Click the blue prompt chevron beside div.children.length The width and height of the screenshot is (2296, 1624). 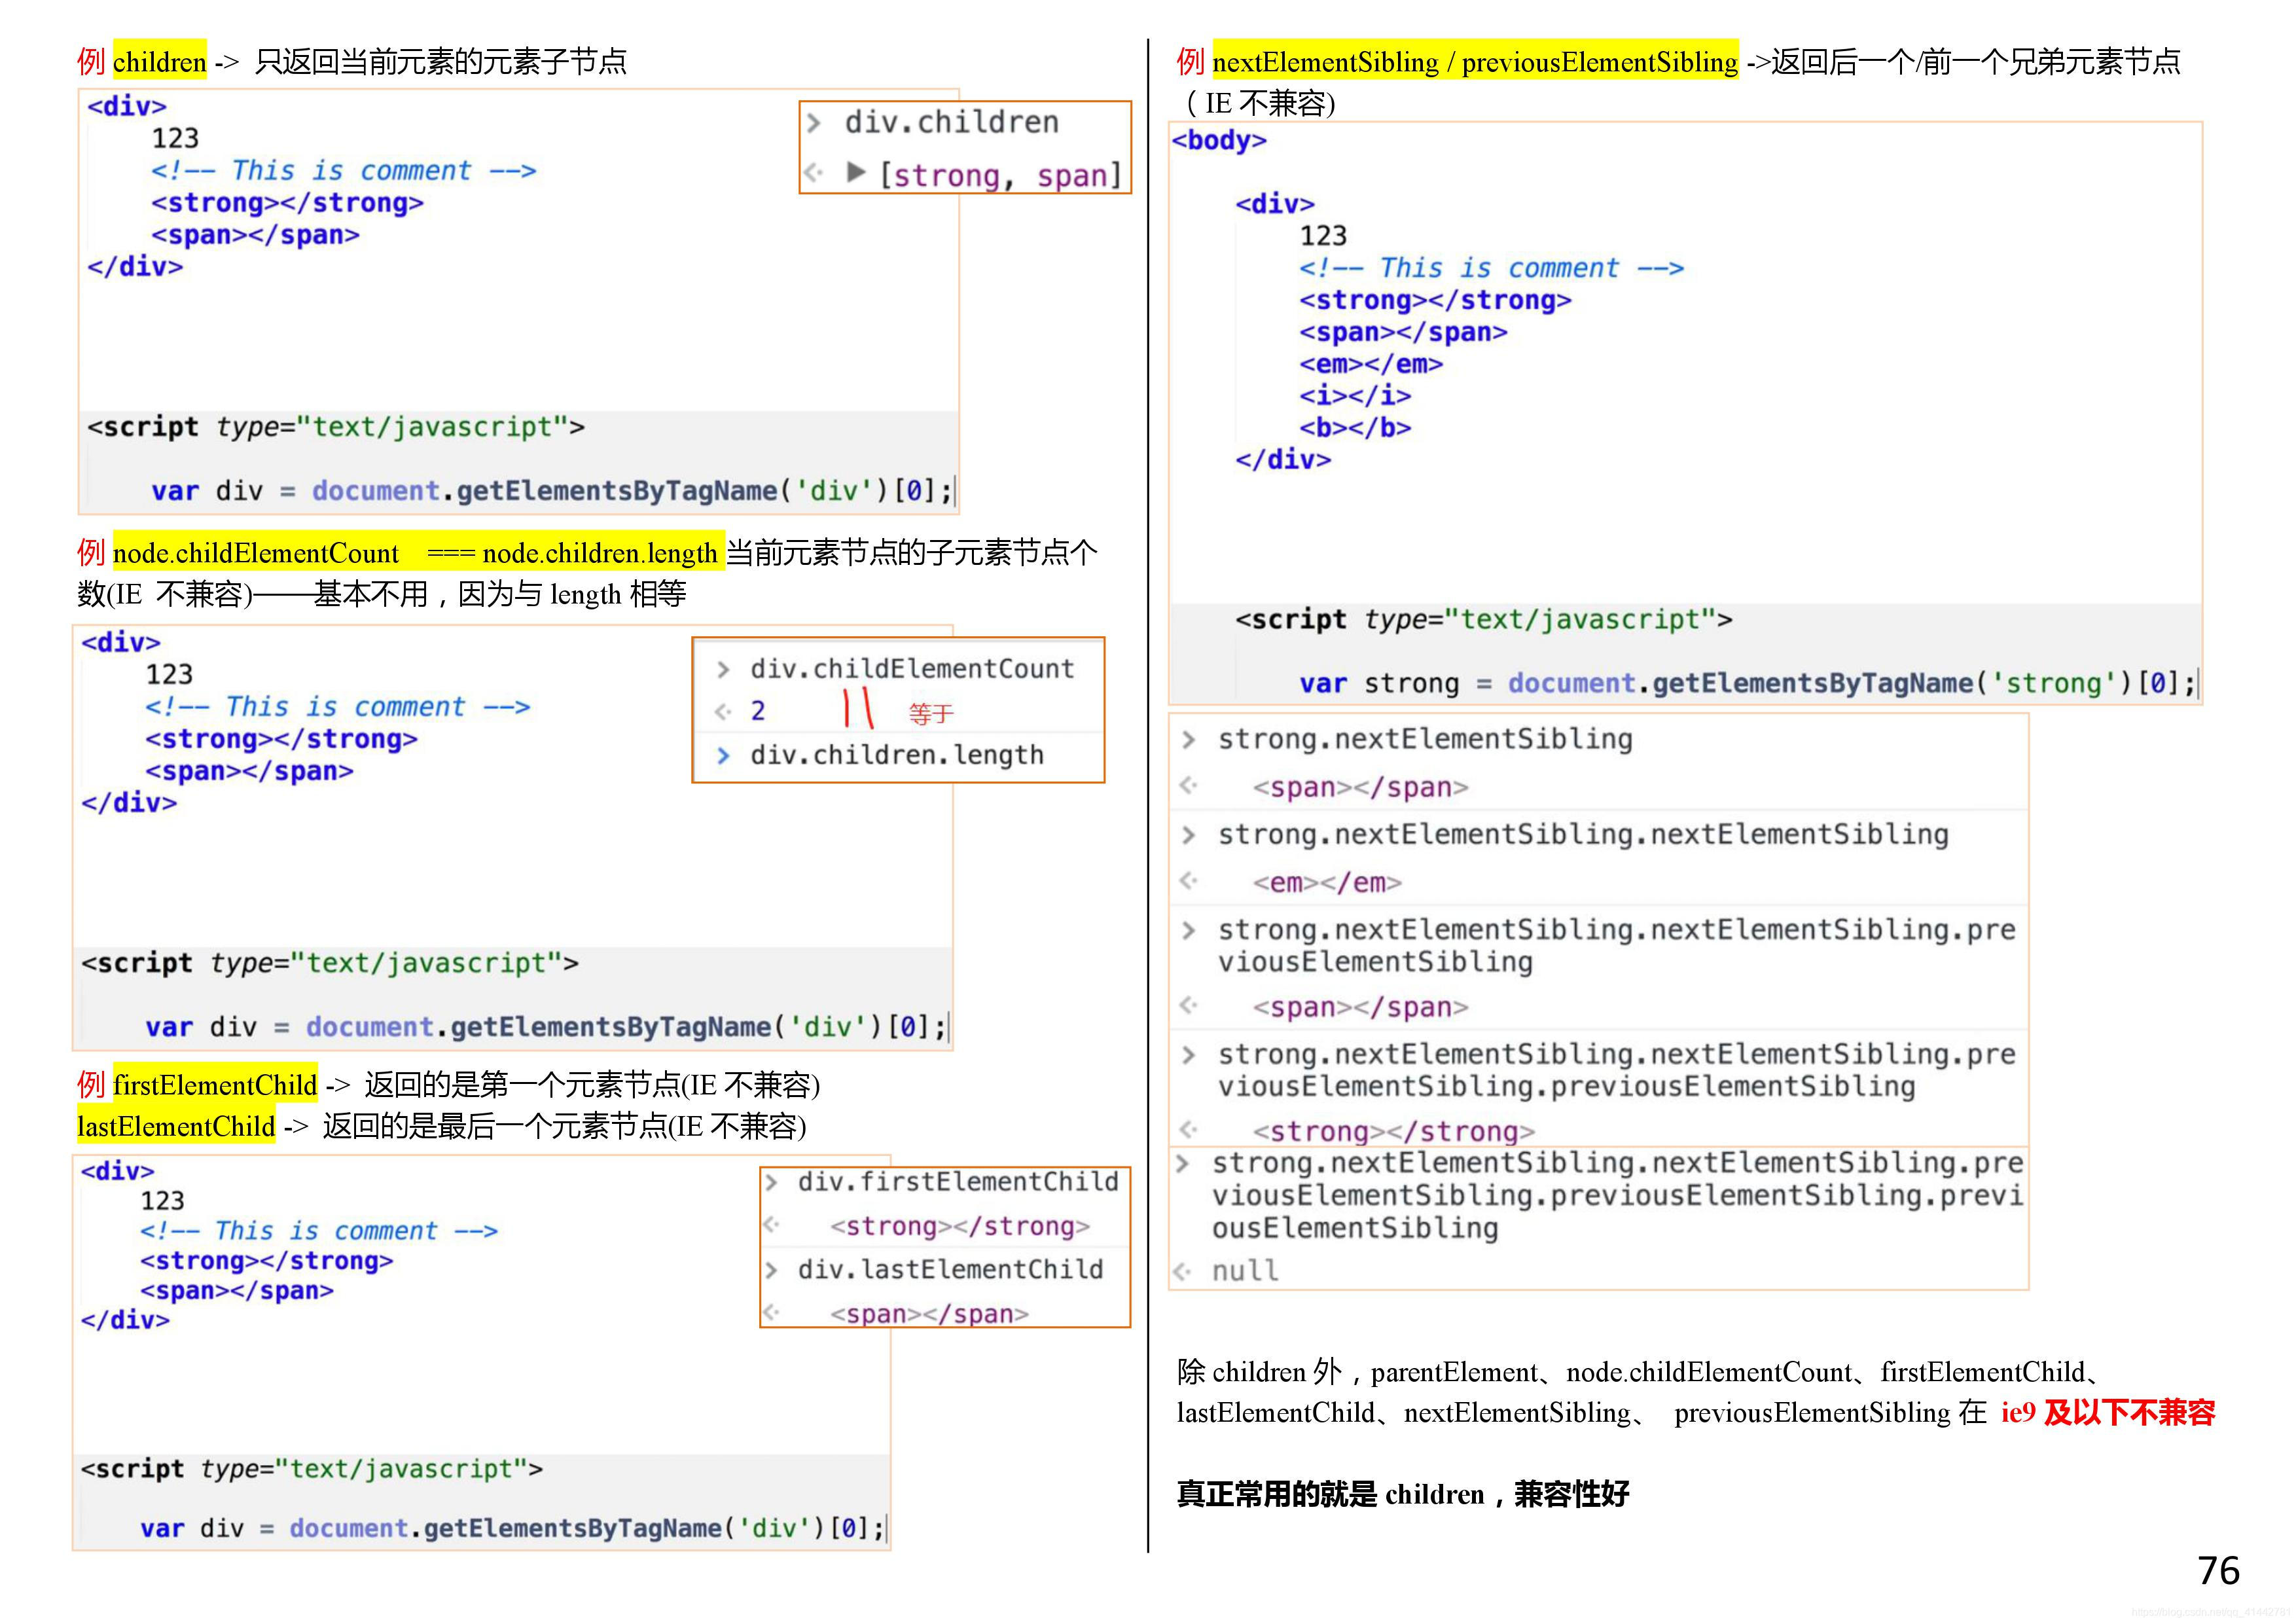pyautogui.click(x=723, y=756)
